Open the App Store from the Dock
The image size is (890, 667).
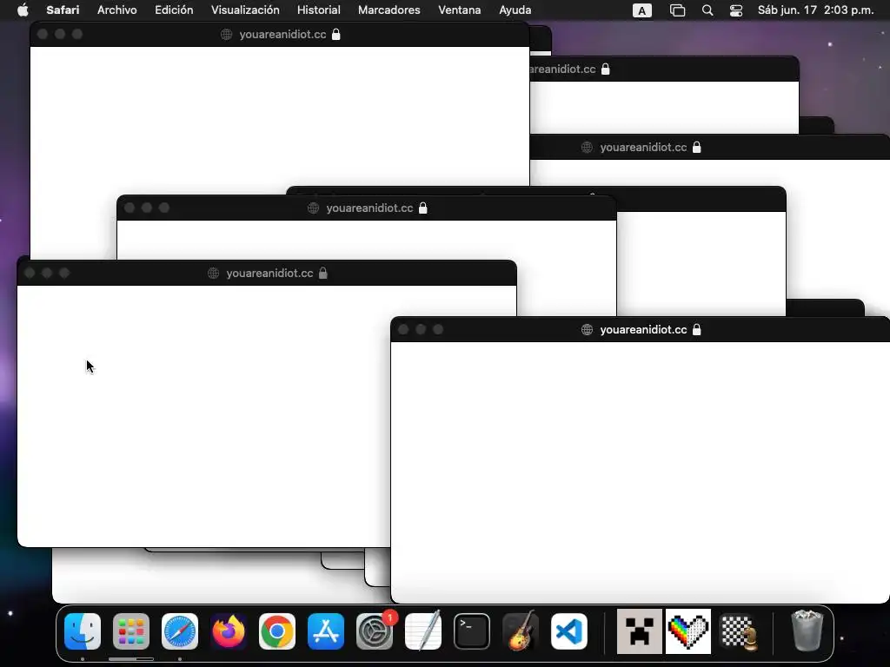(x=326, y=631)
